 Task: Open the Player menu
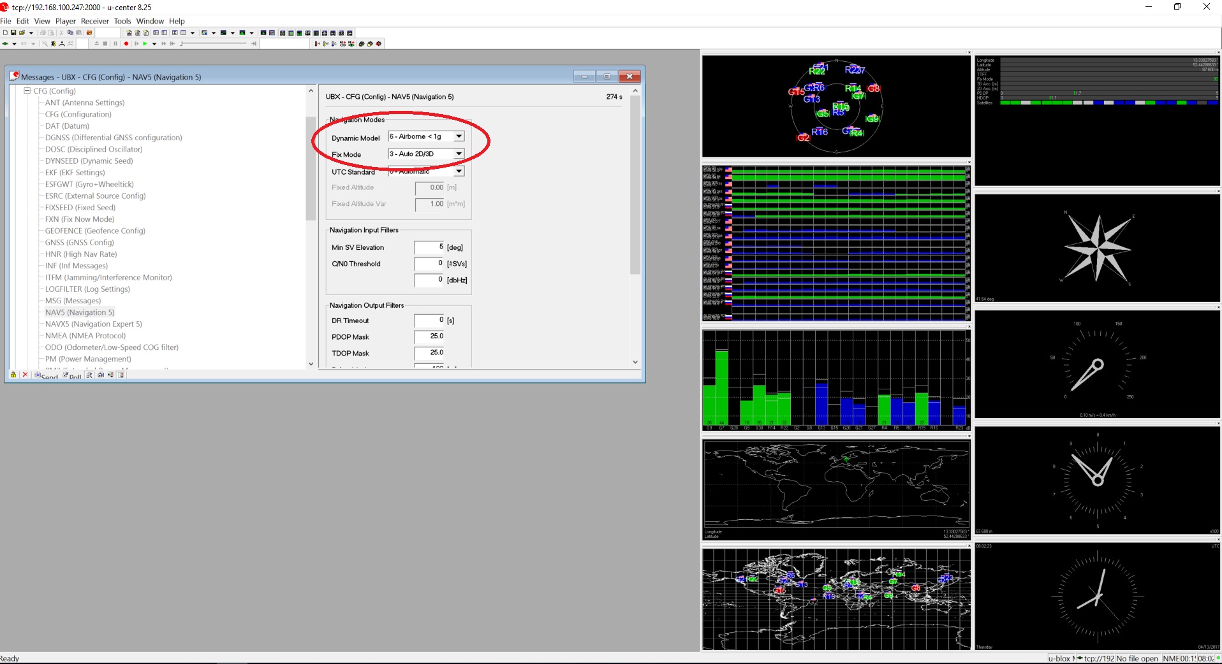click(x=65, y=21)
